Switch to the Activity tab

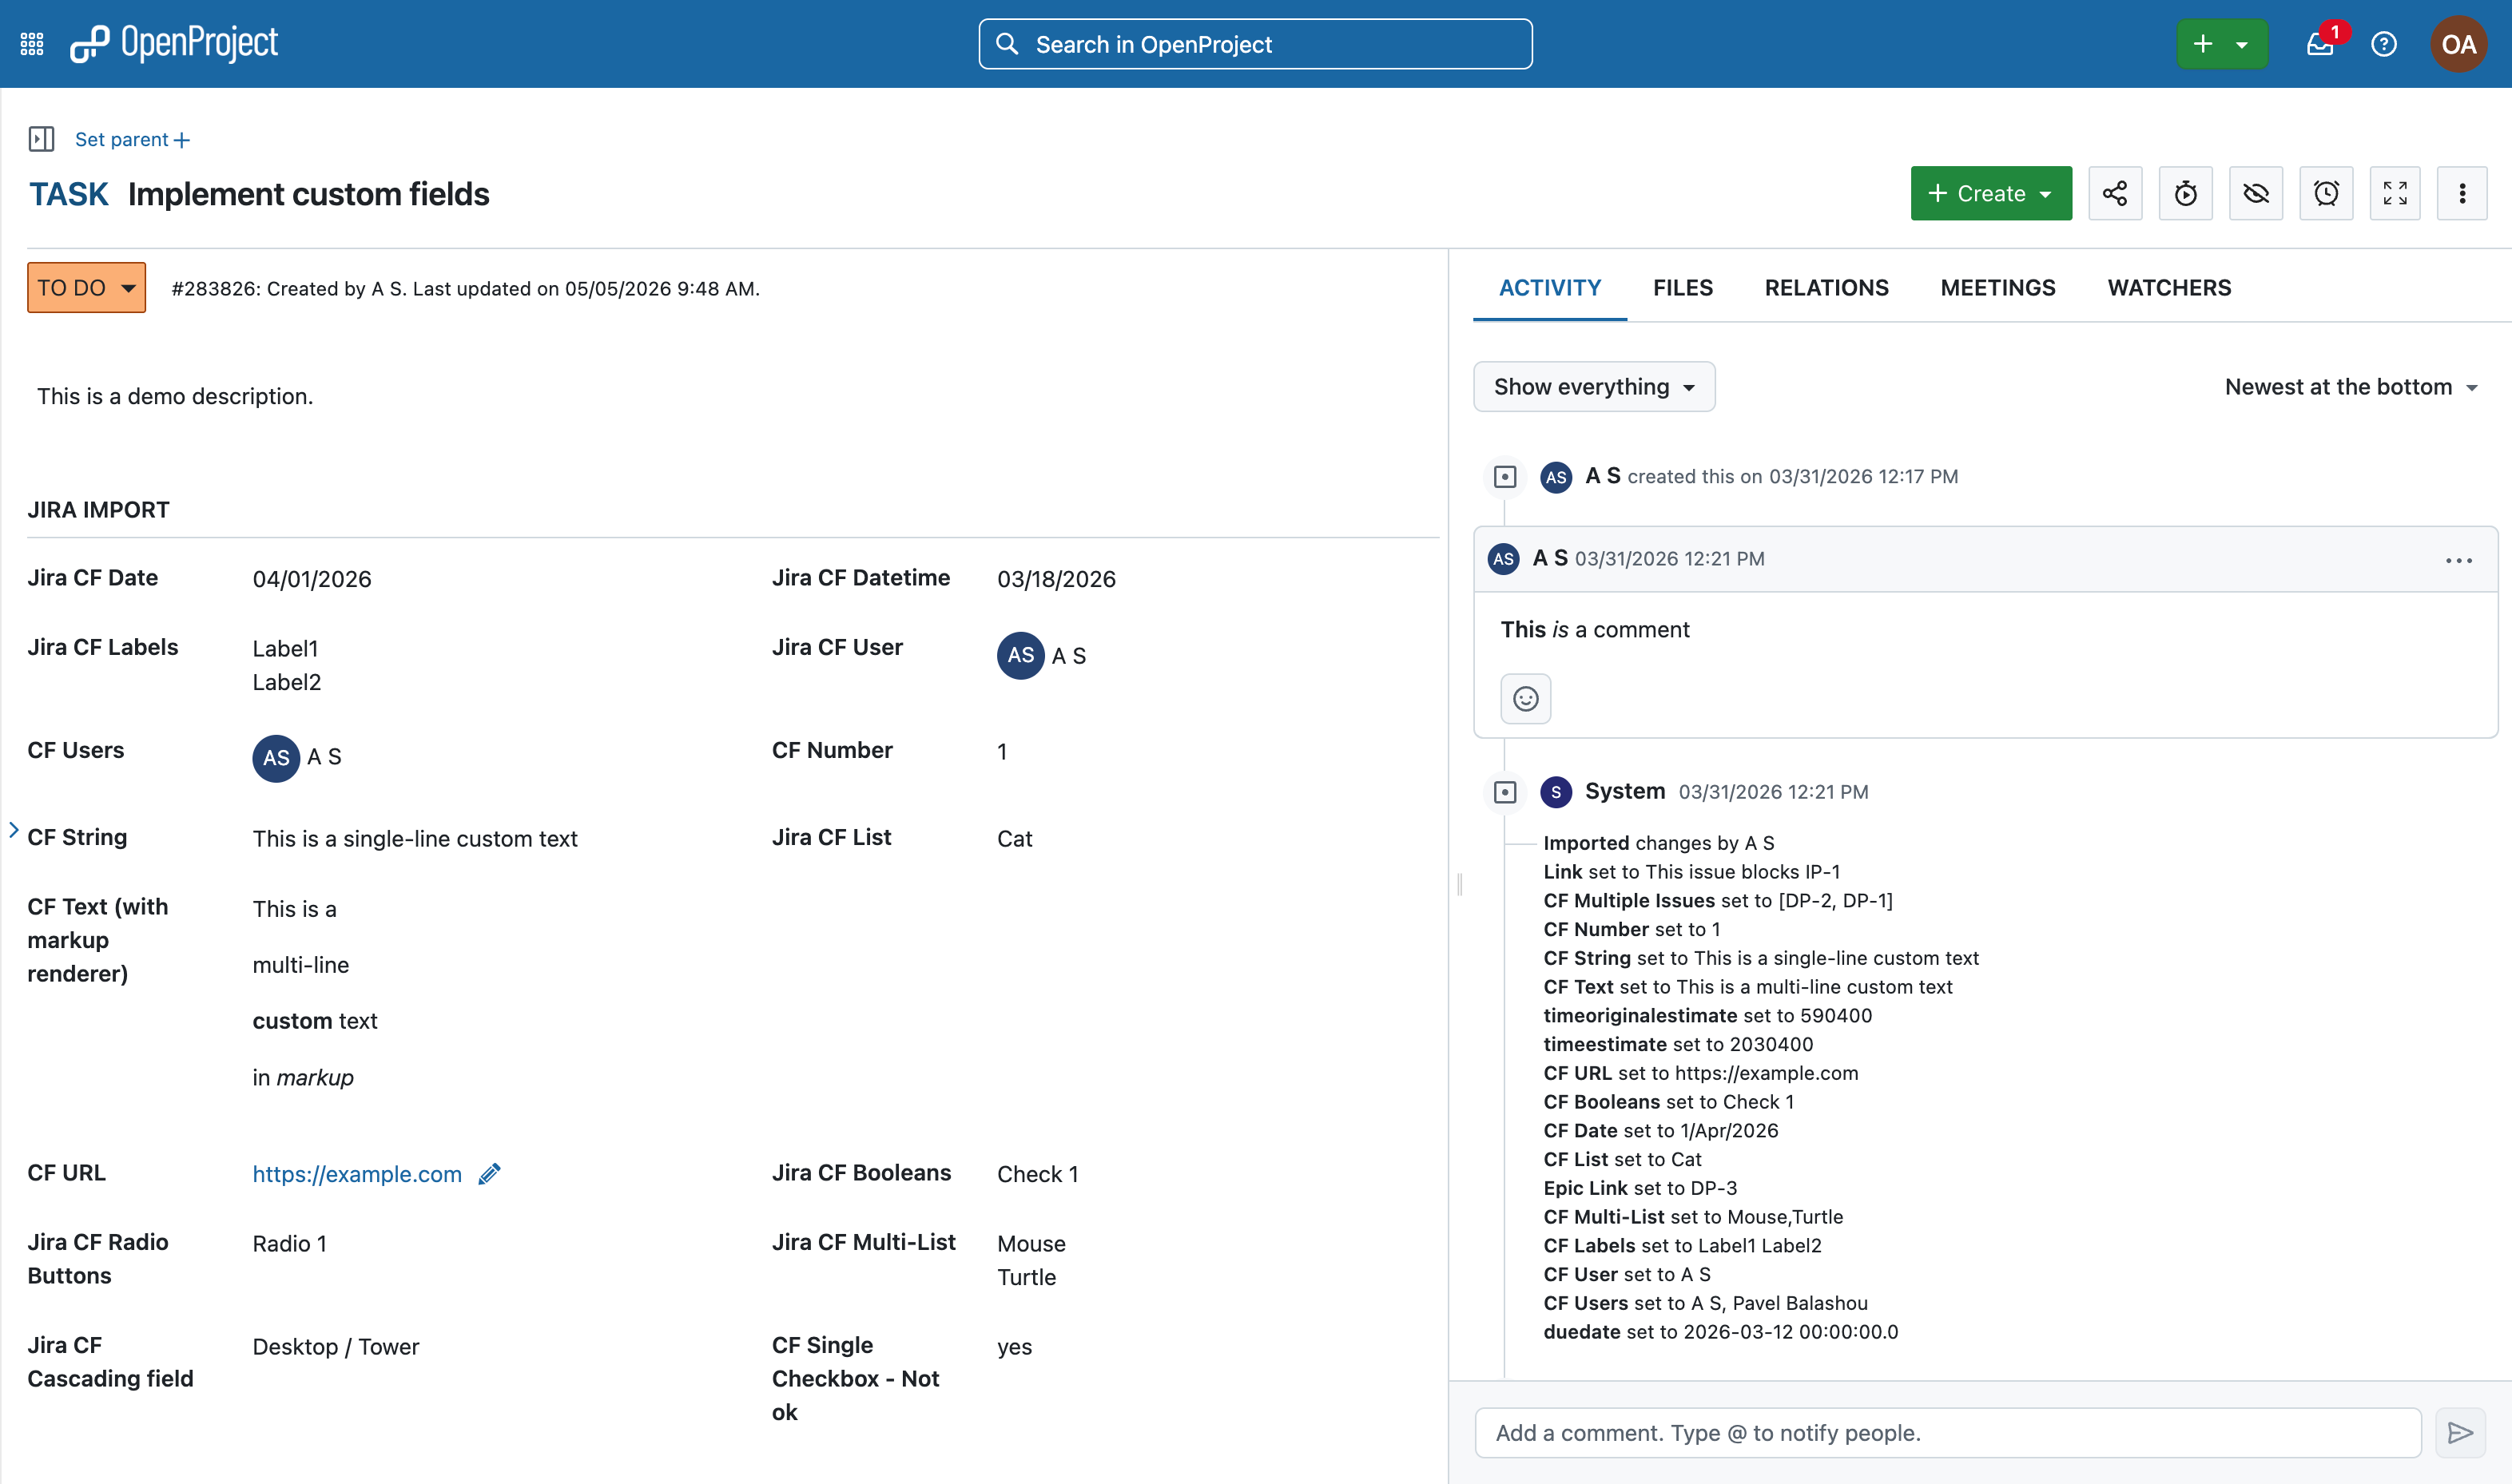point(1549,288)
